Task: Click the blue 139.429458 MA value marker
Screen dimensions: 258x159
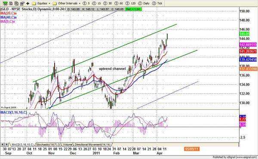Action: click(x=248, y=60)
